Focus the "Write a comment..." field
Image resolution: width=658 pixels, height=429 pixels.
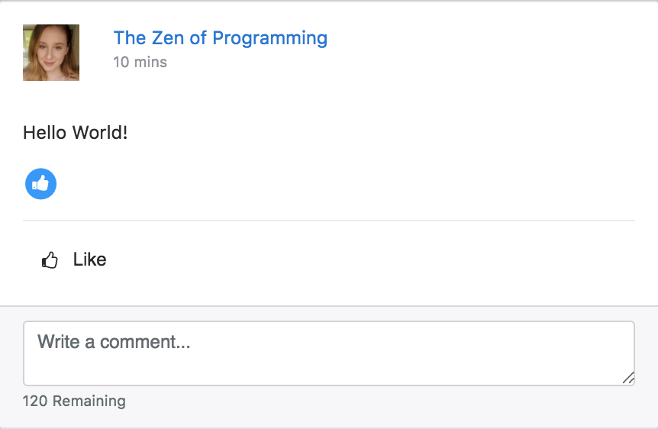point(328,353)
